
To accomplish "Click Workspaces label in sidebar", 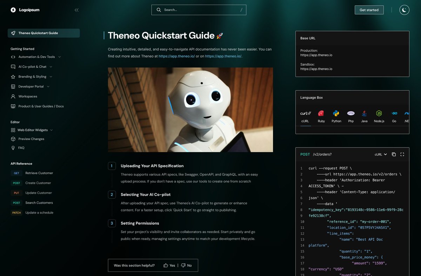I will point(28,96).
